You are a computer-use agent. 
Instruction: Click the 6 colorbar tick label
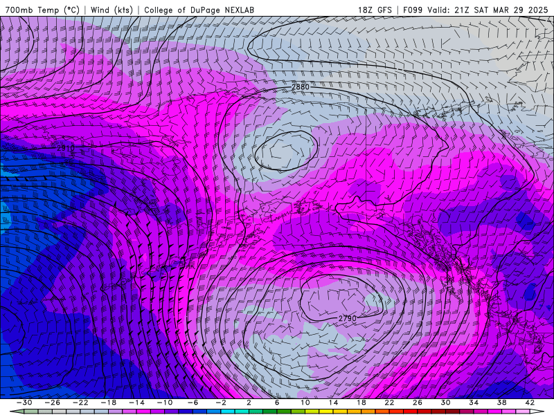coord(277,403)
